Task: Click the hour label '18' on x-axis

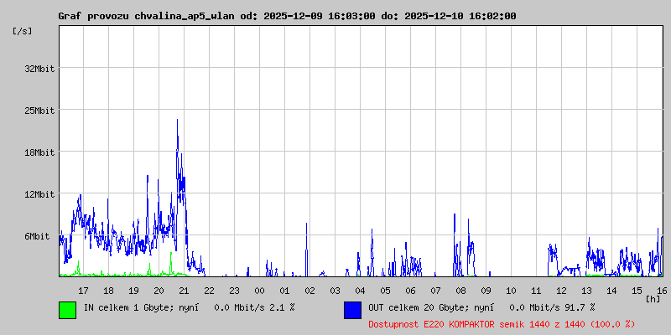Action: tap(109, 291)
